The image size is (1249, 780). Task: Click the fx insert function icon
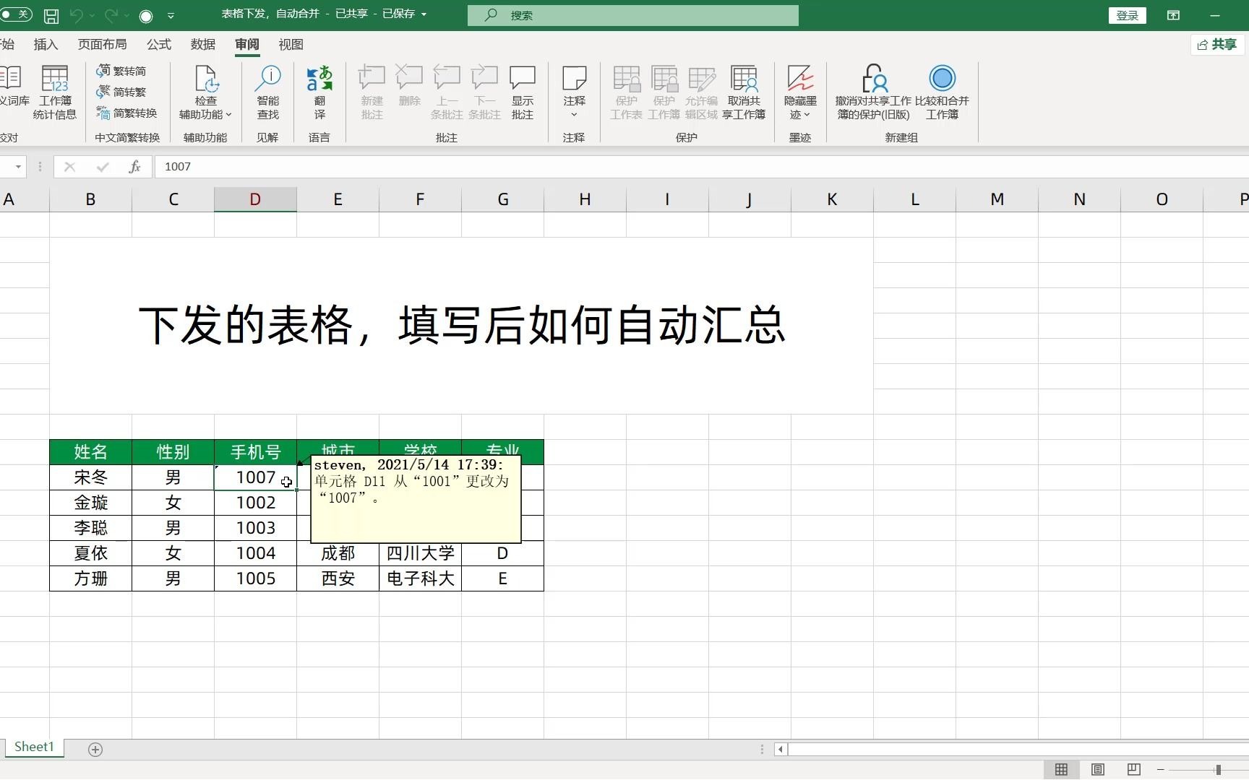(x=134, y=167)
